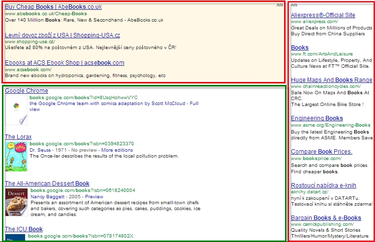This screenshot has height=242, width=375.
Task: Click www.shopping-usa.cz URL text
Action: (x=30, y=41)
